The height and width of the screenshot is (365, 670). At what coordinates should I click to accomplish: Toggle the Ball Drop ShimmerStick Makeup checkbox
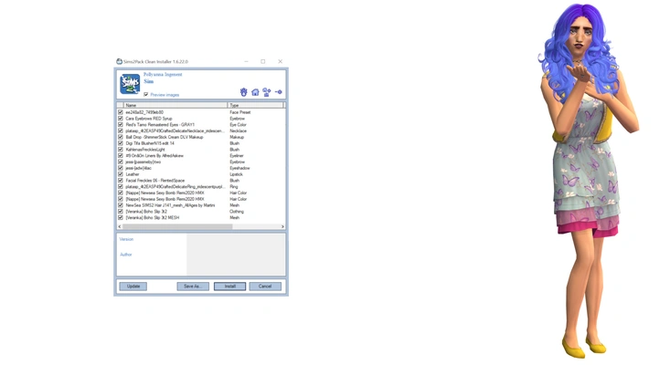pyautogui.click(x=121, y=137)
